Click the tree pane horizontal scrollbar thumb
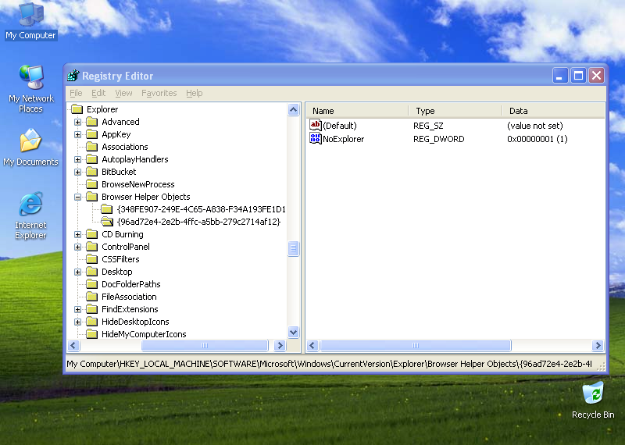 point(205,345)
